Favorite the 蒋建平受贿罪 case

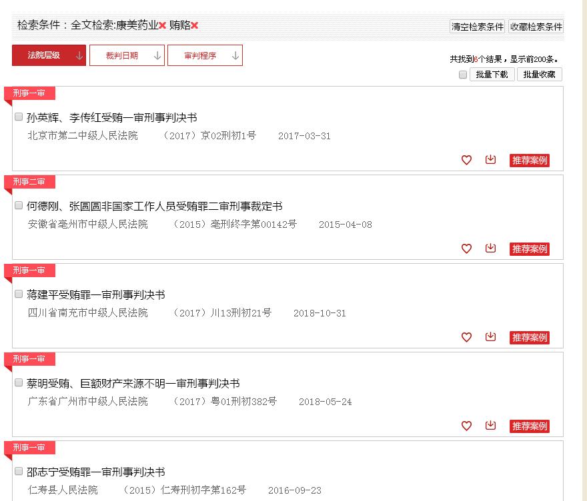(x=466, y=337)
